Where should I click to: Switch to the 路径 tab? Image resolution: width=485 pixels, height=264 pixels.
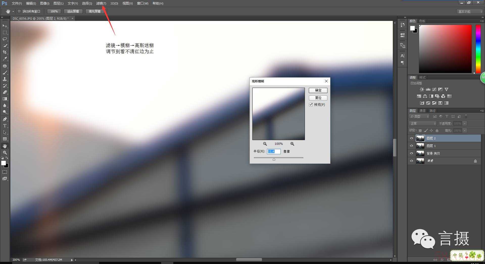tap(432, 111)
